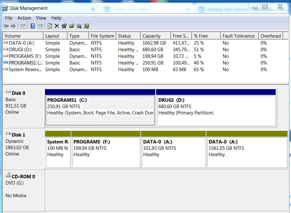The image size is (291, 213).
Task: Open the File menu
Action: click(9, 18)
